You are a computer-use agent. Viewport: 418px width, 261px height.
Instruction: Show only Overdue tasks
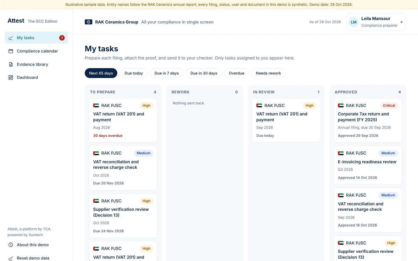coord(237,73)
